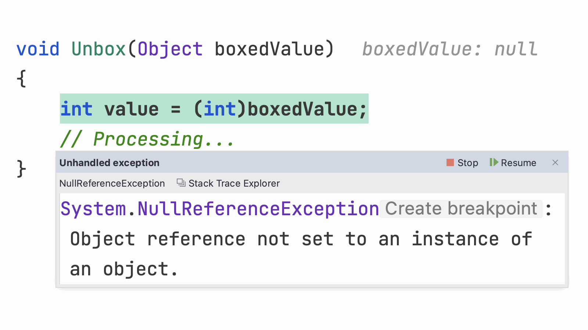Click the Stack Trace Explorer icon

pos(181,183)
